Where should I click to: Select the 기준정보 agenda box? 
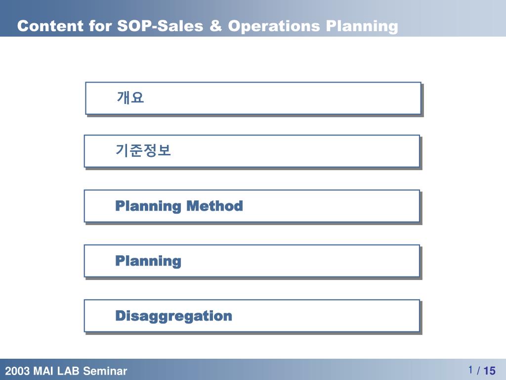(252, 151)
